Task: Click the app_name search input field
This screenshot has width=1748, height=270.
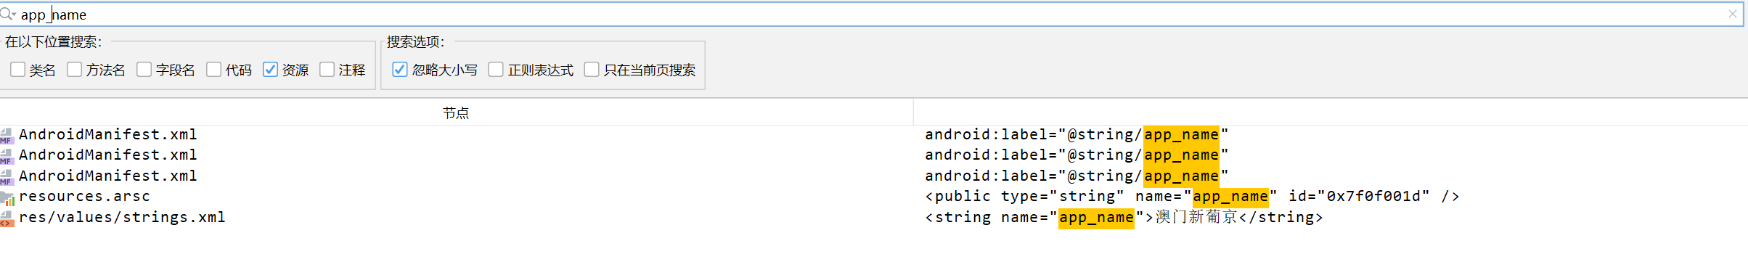Action: coord(871,15)
